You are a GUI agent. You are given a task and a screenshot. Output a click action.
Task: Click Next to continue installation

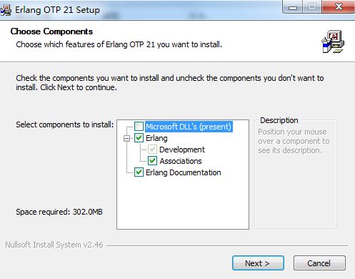(258, 263)
